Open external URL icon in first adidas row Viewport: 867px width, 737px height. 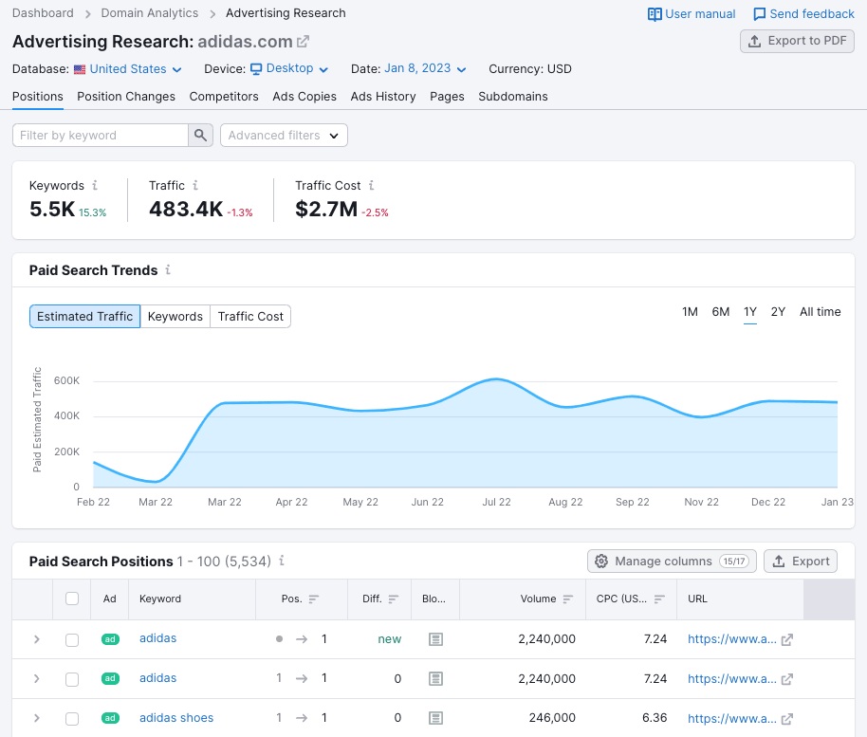pos(786,639)
